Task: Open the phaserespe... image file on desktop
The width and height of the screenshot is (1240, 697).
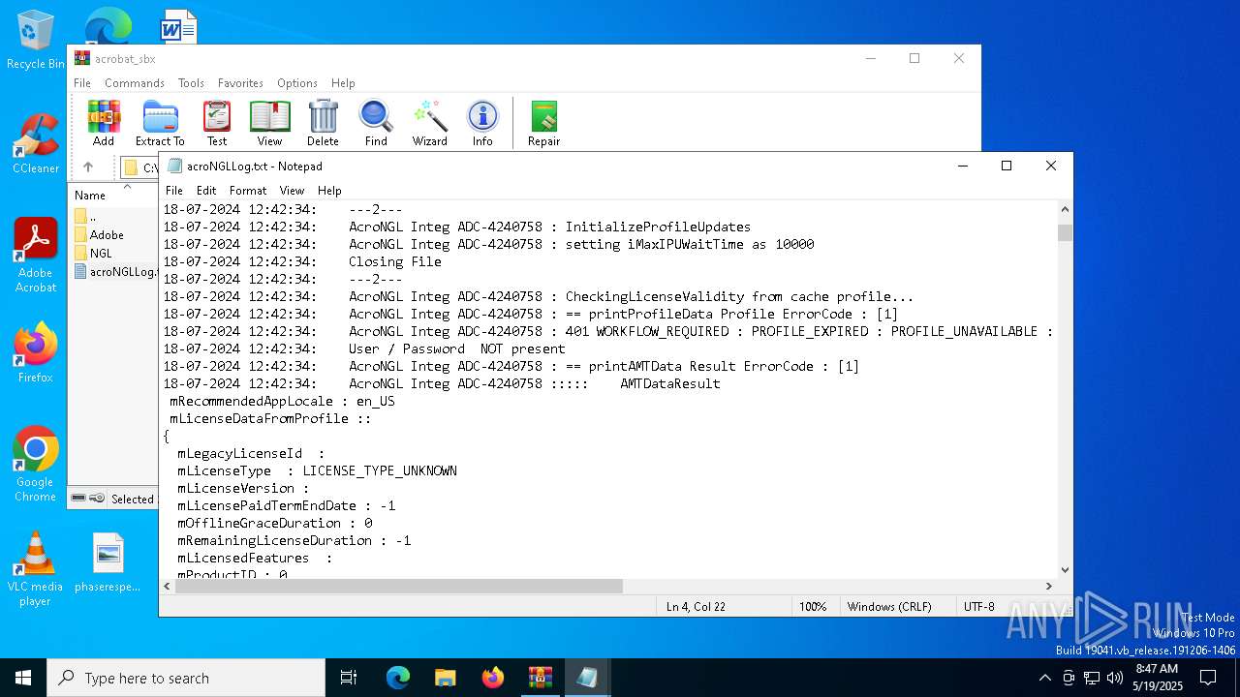Action: [x=108, y=562]
